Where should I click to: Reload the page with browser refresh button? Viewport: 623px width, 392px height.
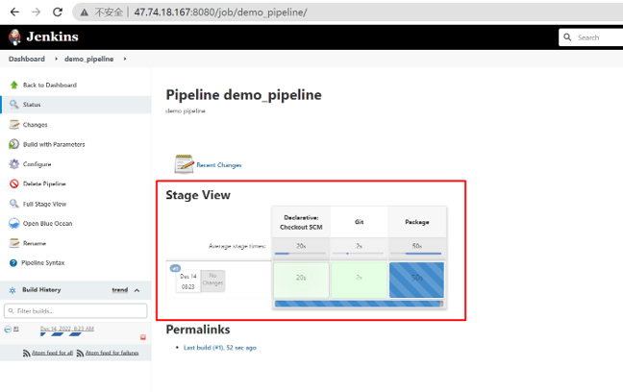coord(58,12)
